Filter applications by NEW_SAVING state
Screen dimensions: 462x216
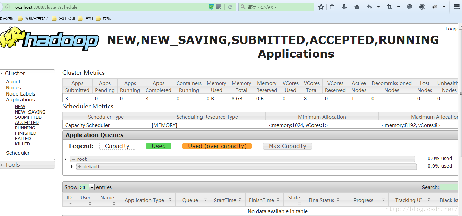point(30,112)
